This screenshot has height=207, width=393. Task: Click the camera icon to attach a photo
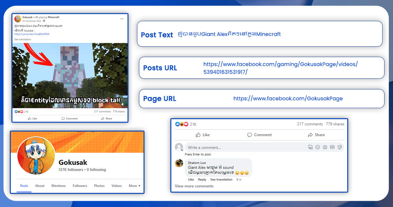pos(325,147)
